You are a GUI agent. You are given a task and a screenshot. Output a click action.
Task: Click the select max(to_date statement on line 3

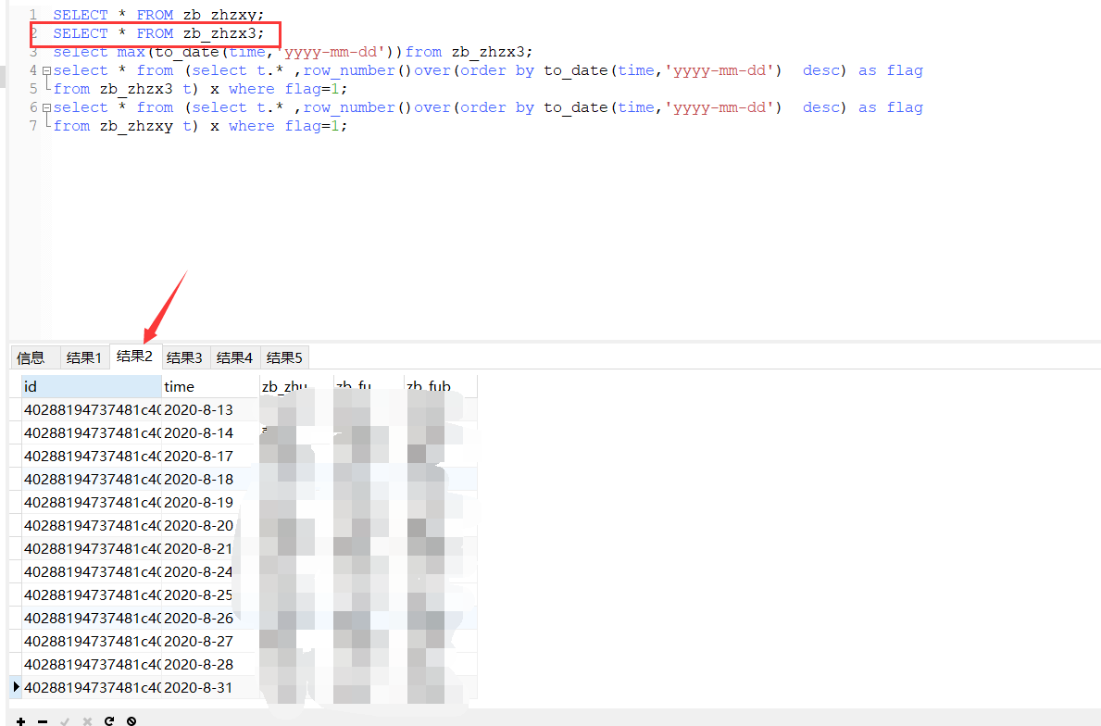(293, 52)
